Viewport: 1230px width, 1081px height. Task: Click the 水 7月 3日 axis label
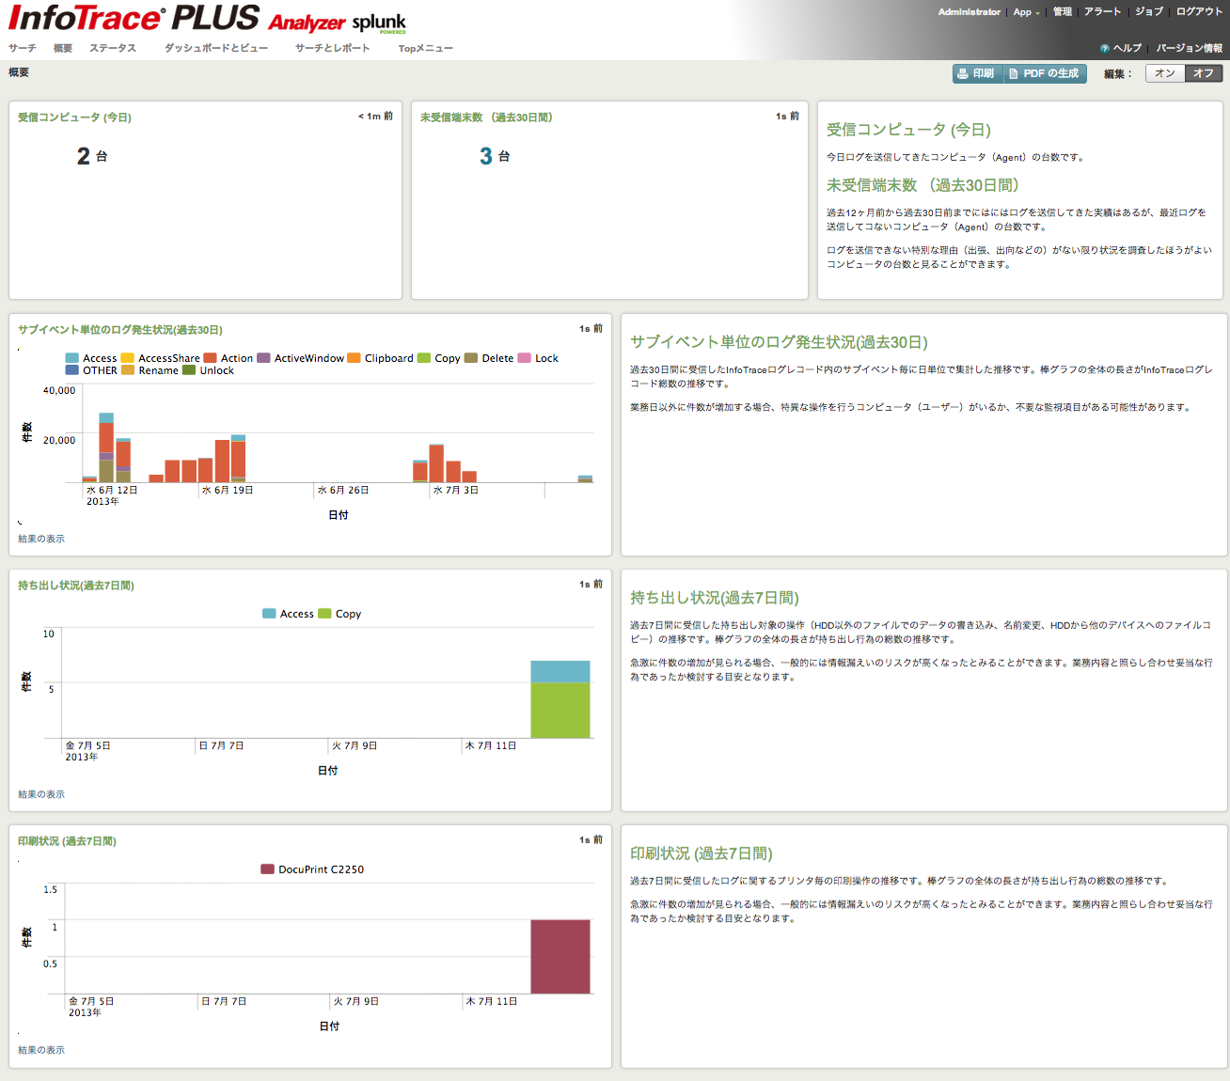(x=456, y=491)
